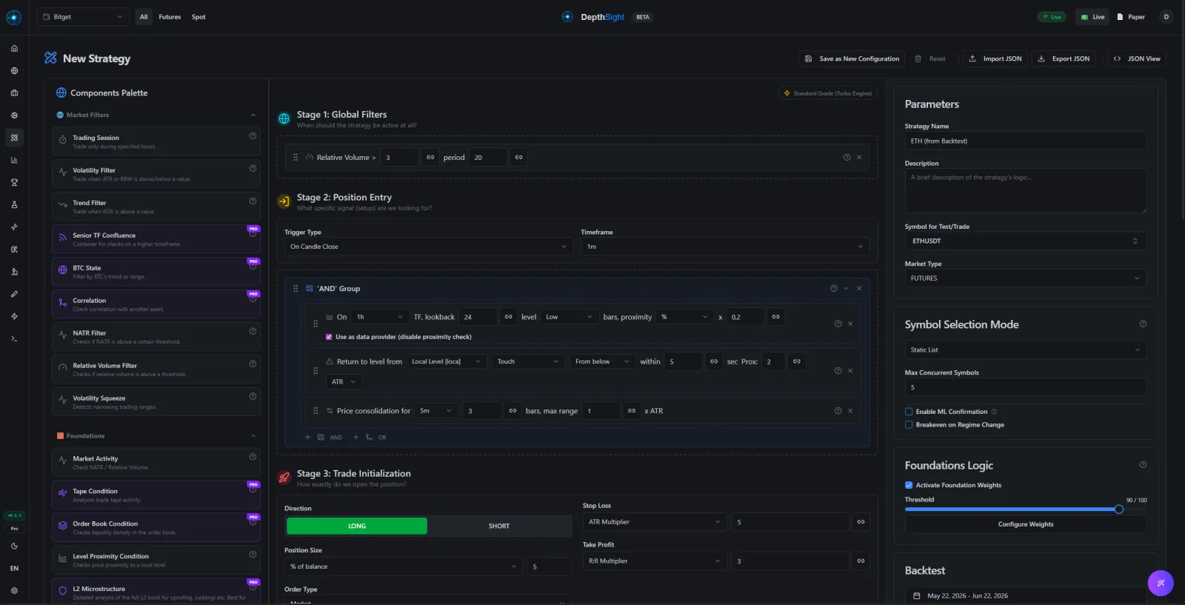Collapse the Market Filters section
The width and height of the screenshot is (1185, 605).
[x=253, y=115]
